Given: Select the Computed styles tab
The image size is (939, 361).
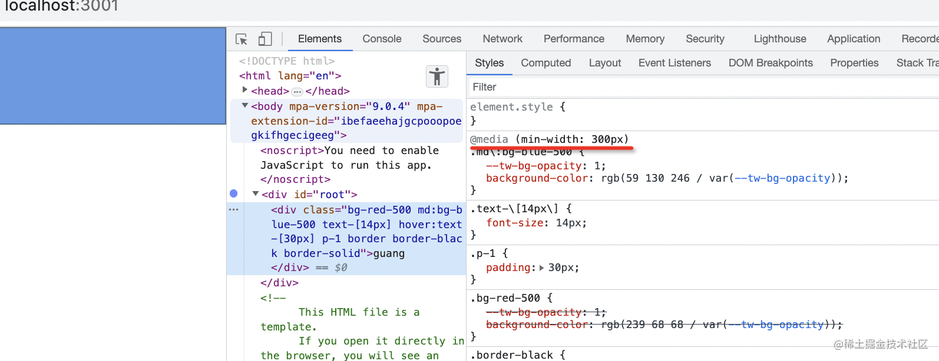Looking at the screenshot, I should pyautogui.click(x=546, y=63).
